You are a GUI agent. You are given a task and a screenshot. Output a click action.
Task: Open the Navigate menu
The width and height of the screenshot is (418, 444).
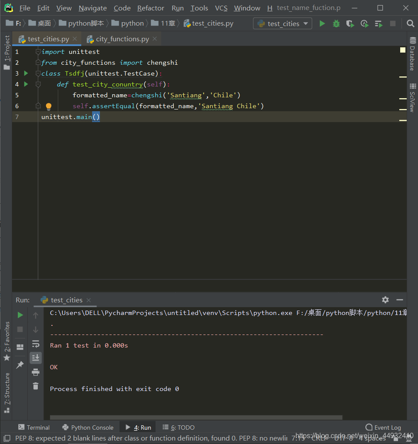93,8
